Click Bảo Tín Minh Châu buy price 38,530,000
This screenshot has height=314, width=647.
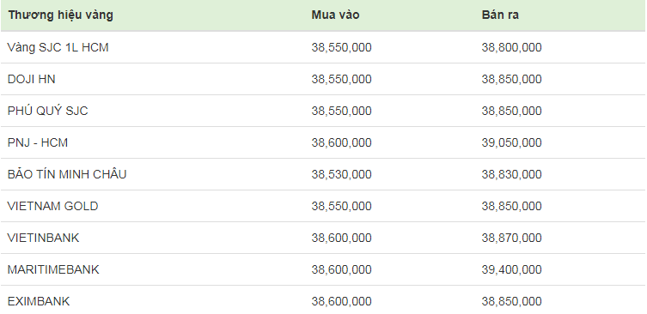tap(341, 175)
